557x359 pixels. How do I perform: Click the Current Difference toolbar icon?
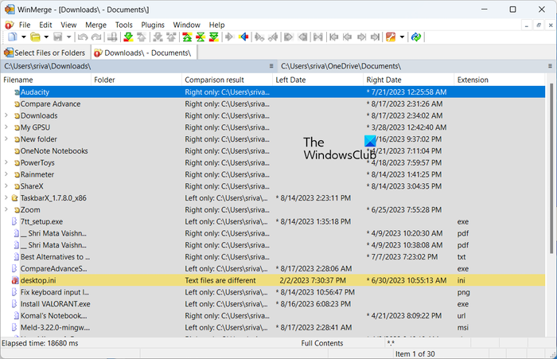tap(200, 37)
